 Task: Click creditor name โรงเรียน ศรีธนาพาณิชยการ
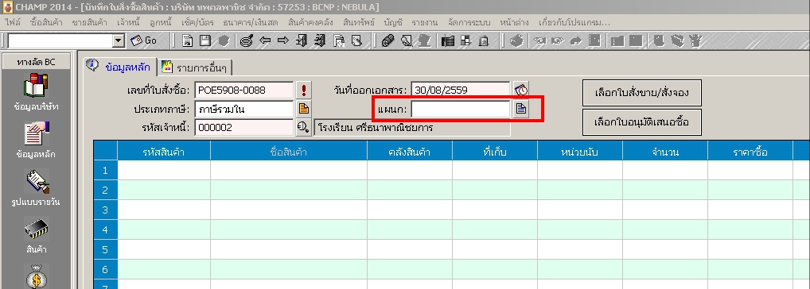(x=412, y=127)
